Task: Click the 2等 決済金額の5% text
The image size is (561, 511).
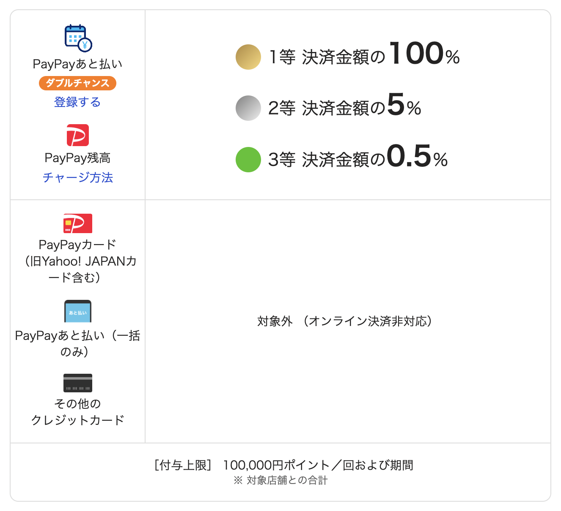Action: point(345,105)
